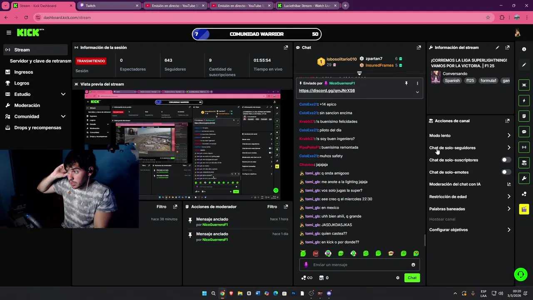The height and width of the screenshot is (300, 533).
Task: Open pinned message three-dot options
Action: click(417, 83)
